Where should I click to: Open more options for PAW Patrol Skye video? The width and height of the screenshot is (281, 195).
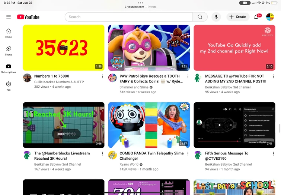(x=188, y=77)
